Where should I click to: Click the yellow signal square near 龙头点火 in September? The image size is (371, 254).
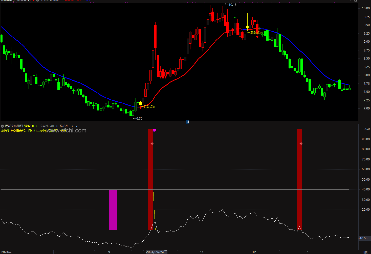click(141, 103)
